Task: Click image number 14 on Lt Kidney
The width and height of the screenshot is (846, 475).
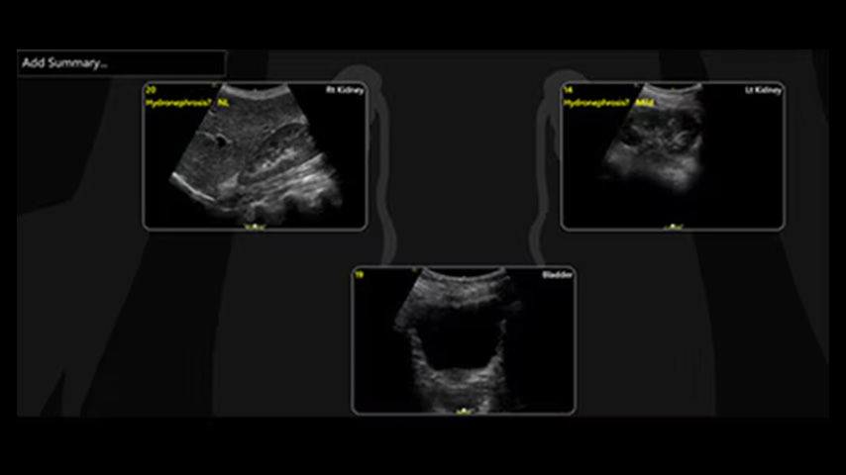Action: (568, 90)
